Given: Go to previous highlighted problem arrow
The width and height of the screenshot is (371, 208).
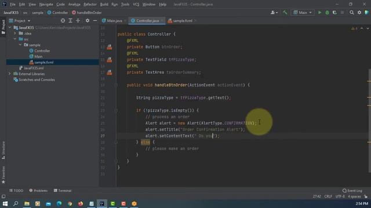Looking at the screenshot, I should pos(362,28).
